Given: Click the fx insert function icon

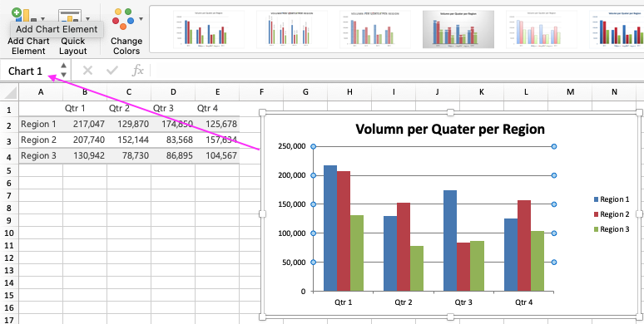Looking at the screenshot, I should [137, 71].
